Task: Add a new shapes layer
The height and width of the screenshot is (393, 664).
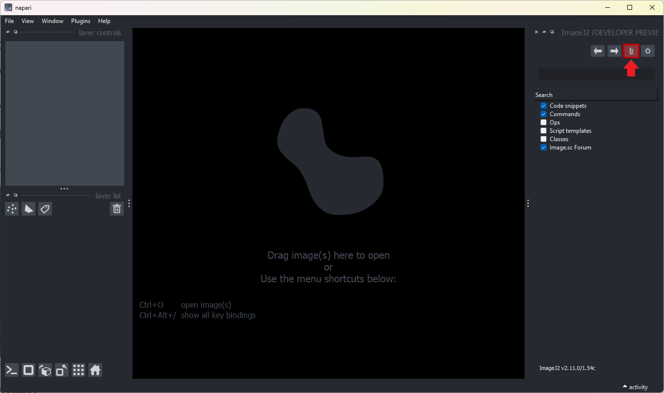Action: pyautogui.click(x=28, y=209)
